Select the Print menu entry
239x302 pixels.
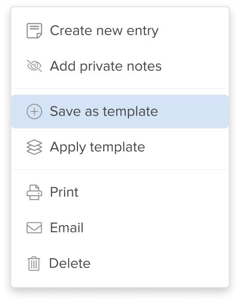(120, 193)
